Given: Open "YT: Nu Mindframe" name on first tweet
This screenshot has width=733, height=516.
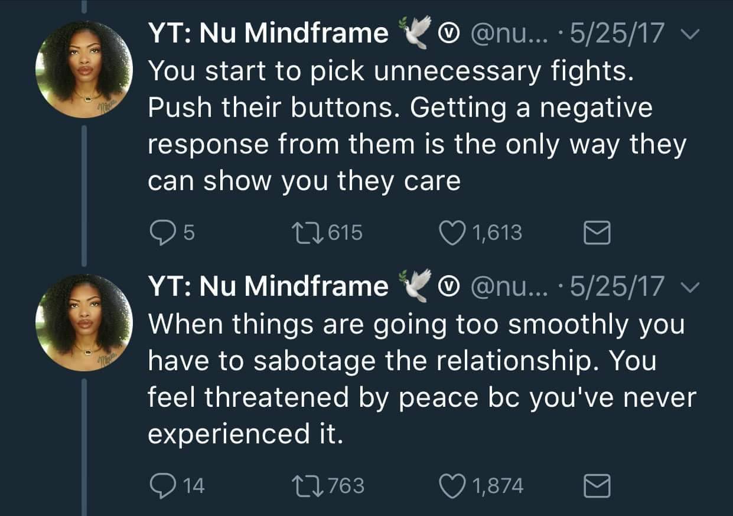Looking at the screenshot, I should coord(268,34).
